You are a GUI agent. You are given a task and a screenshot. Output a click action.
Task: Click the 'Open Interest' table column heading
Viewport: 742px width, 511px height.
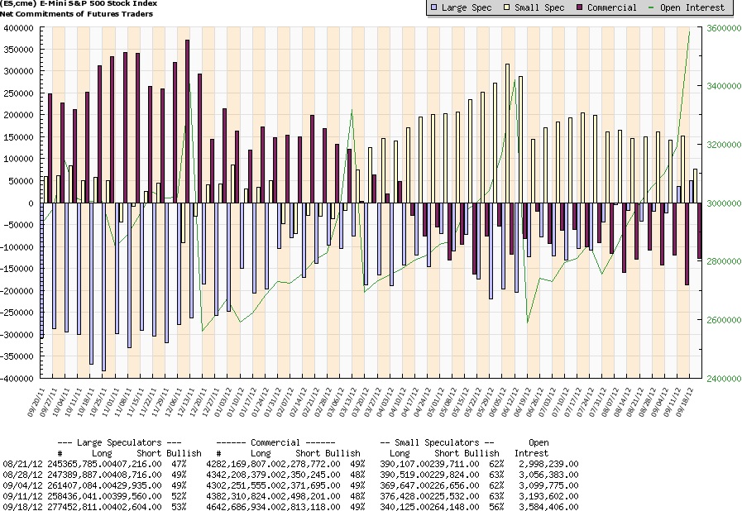tap(532, 447)
